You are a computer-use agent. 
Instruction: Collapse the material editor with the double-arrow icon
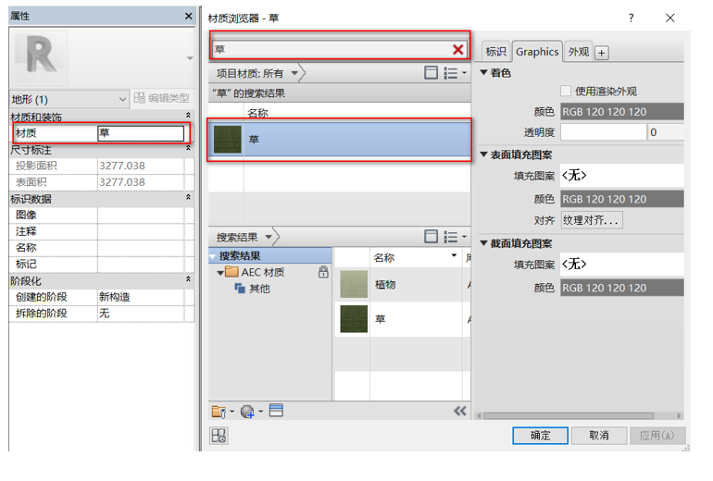click(459, 412)
